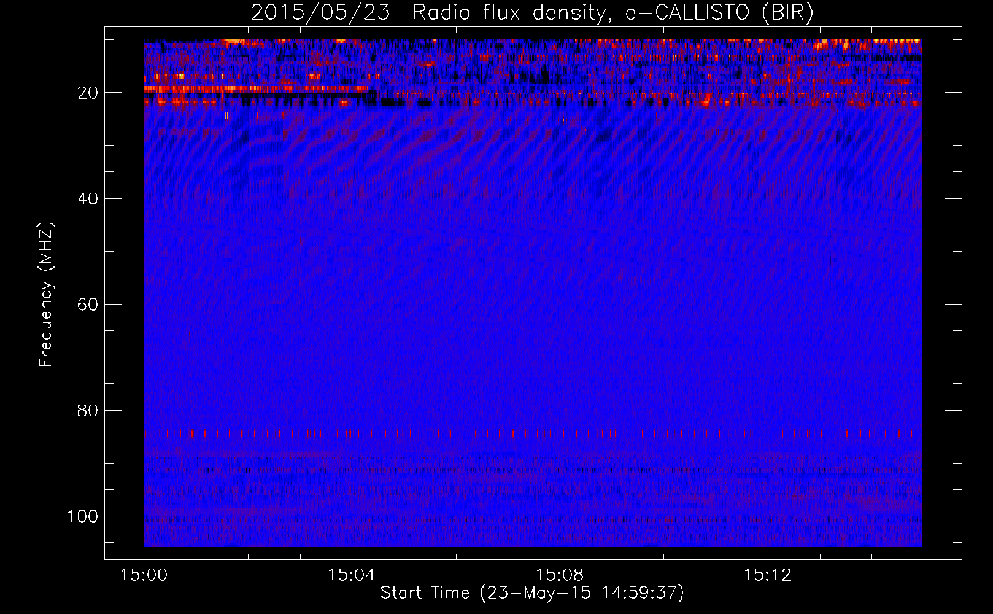Select the 15:12 time tick label
The width and height of the screenshot is (993, 614).
pos(768,575)
